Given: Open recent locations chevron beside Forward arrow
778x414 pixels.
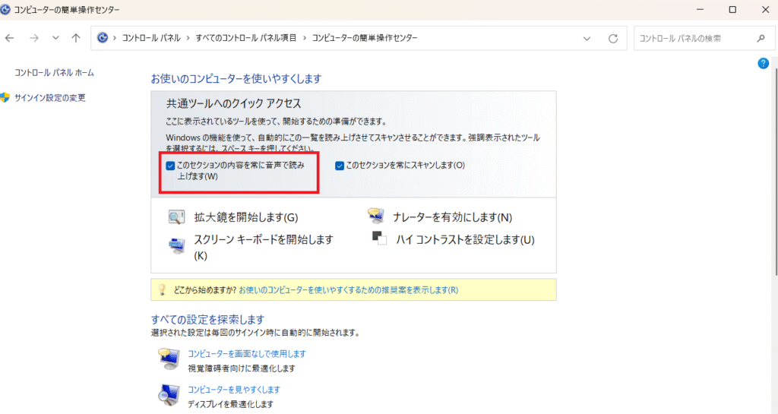Looking at the screenshot, I should pyautogui.click(x=55, y=38).
